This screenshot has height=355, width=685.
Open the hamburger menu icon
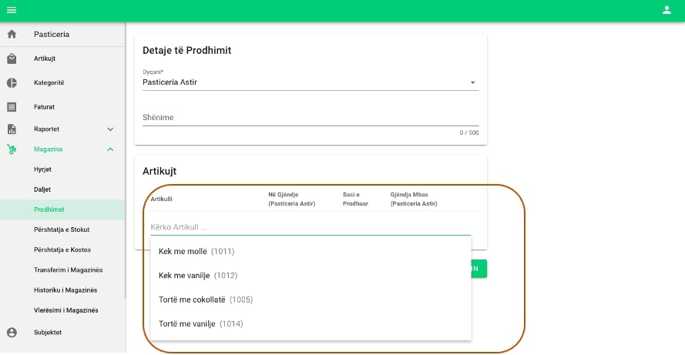click(x=12, y=10)
